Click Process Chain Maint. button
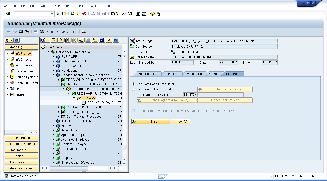The width and height of the screenshot is (327, 181). pos(57,32)
